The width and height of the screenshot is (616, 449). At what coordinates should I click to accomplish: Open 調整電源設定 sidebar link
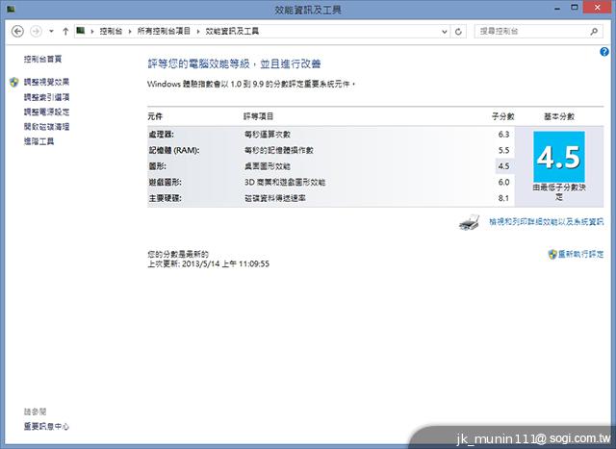click(46, 112)
